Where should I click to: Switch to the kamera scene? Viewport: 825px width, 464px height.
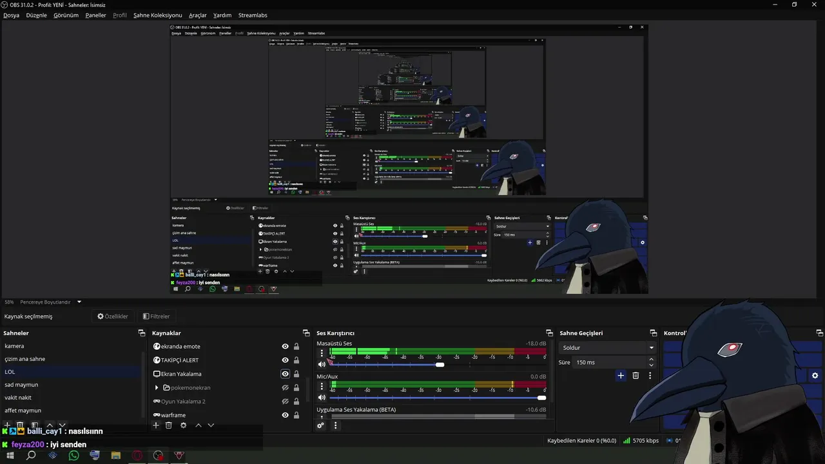pyautogui.click(x=71, y=346)
